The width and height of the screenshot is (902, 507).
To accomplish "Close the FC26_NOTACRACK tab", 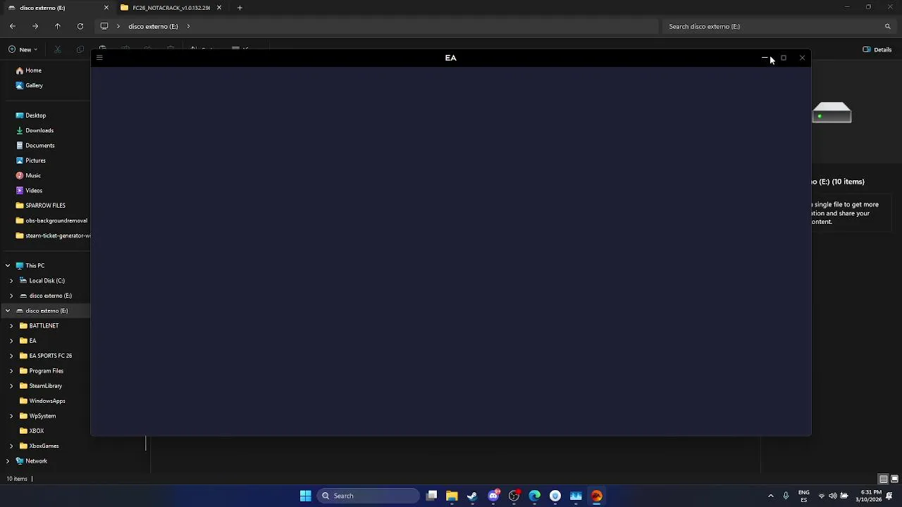I will click(x=219, y=8).
